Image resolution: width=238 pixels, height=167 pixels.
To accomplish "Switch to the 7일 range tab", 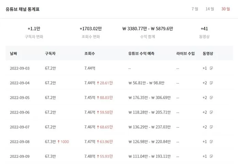I will click(x=195, y=9).
